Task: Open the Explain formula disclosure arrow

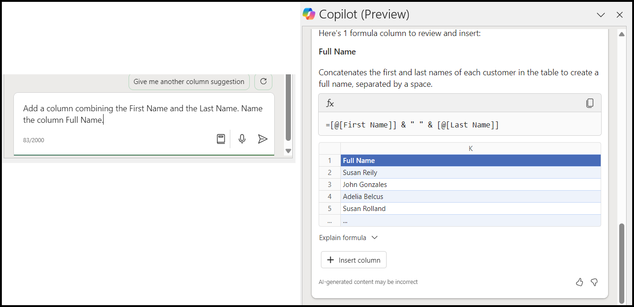Action: (374, 237)
